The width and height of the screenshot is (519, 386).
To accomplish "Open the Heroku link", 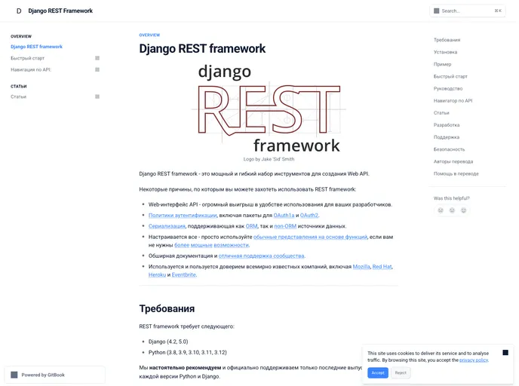I will tap(157, 275).
